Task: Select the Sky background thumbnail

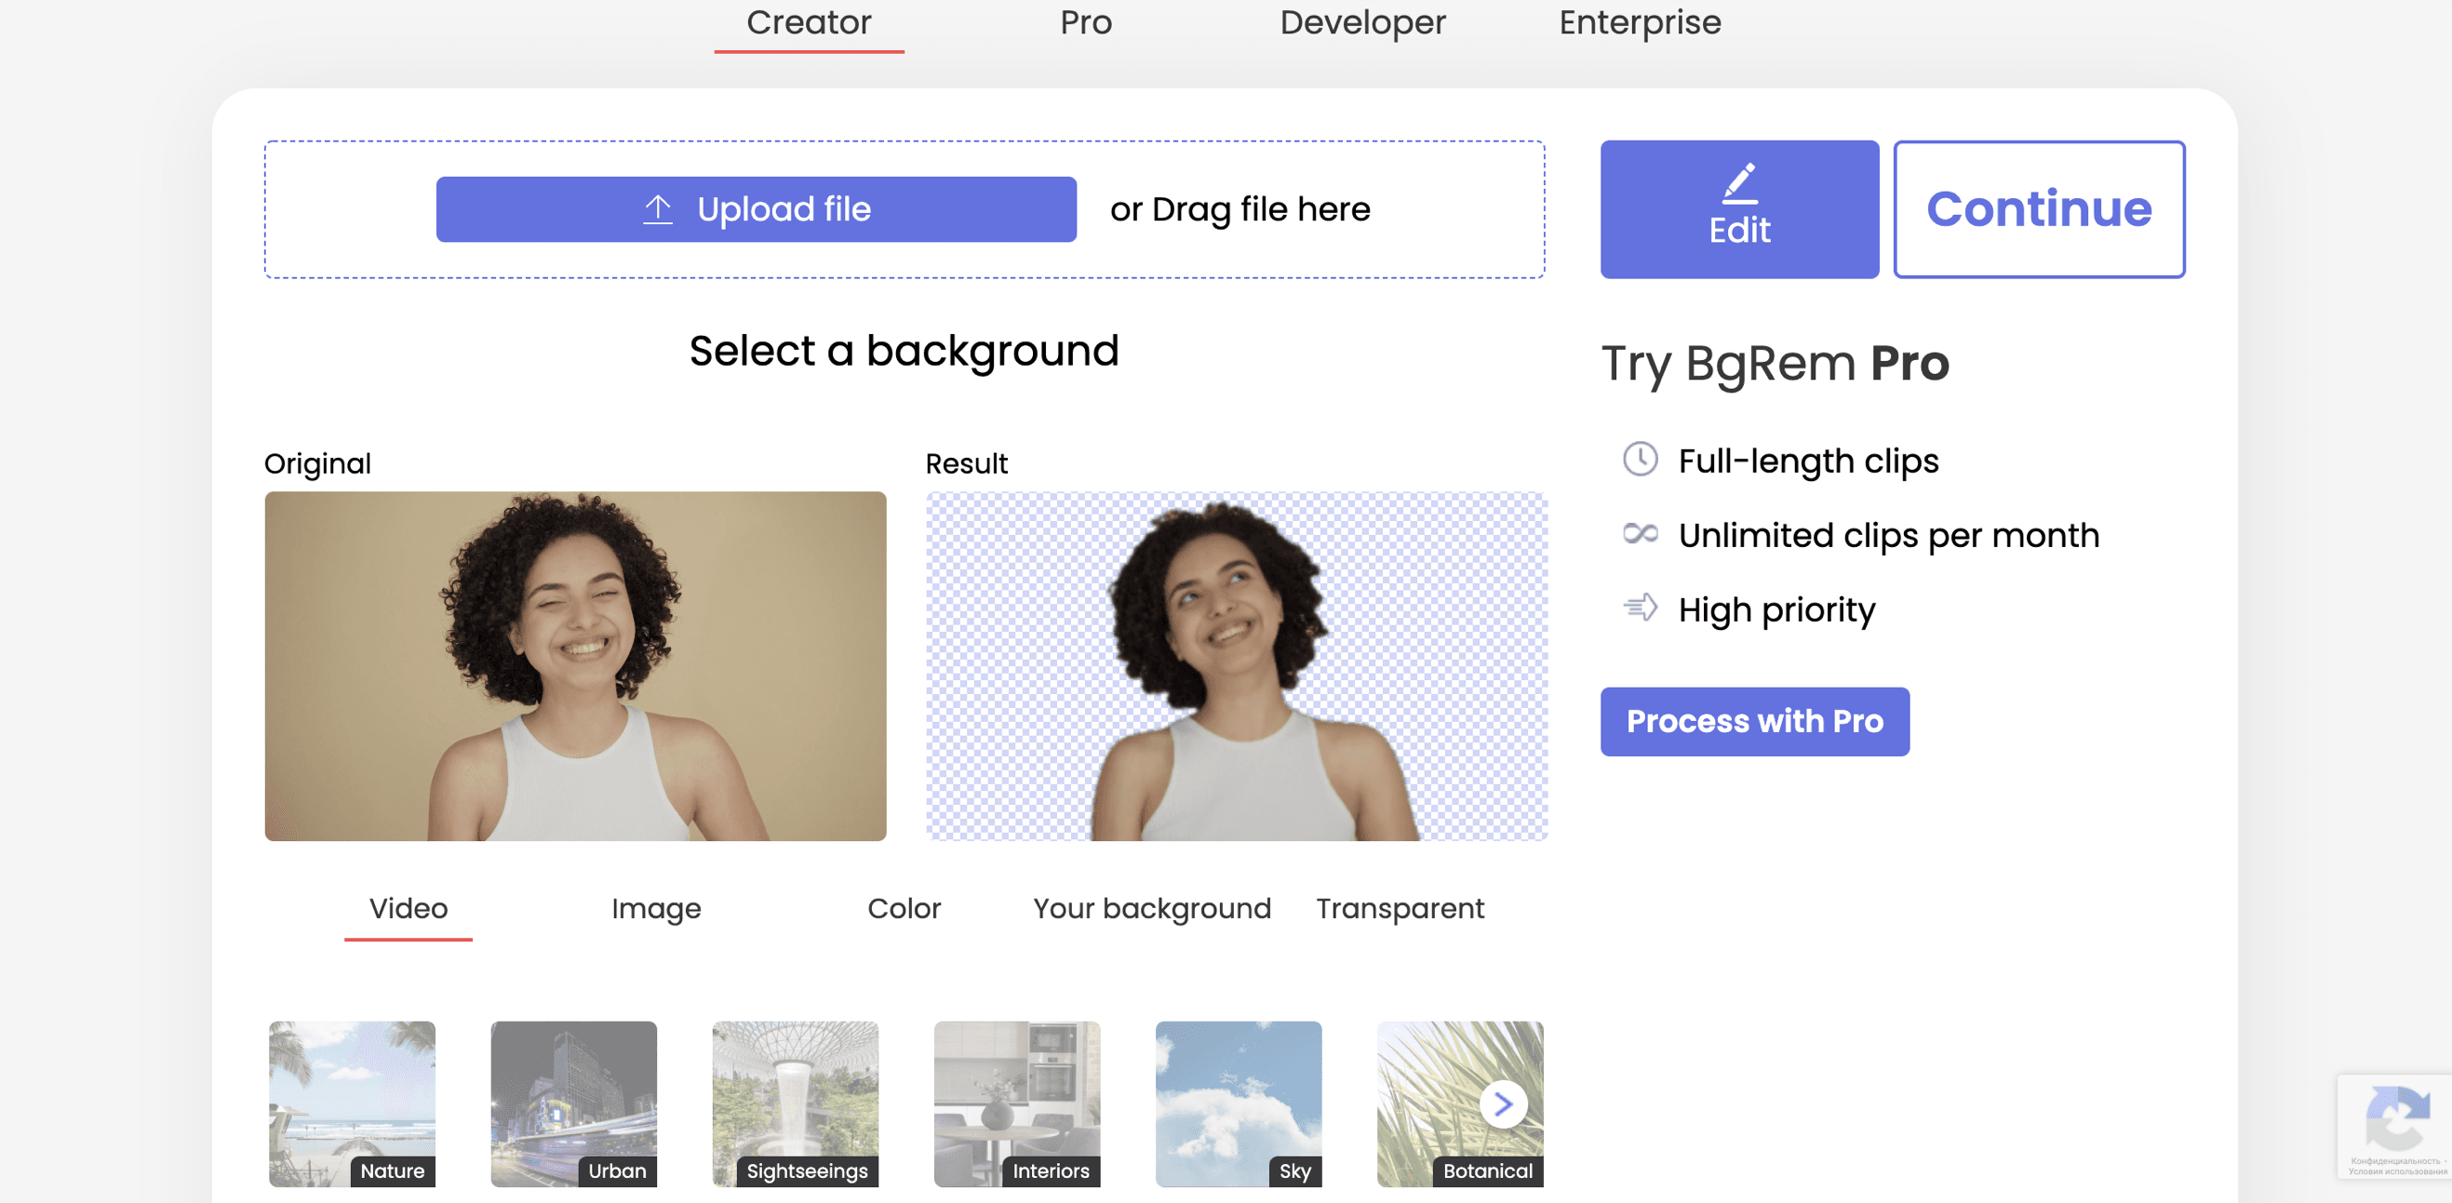Action: [1239, 1104]
